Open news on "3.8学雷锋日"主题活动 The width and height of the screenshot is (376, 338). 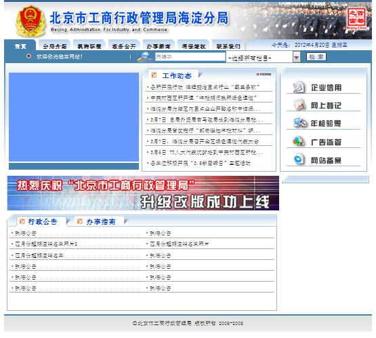click(x=201, y=163)
